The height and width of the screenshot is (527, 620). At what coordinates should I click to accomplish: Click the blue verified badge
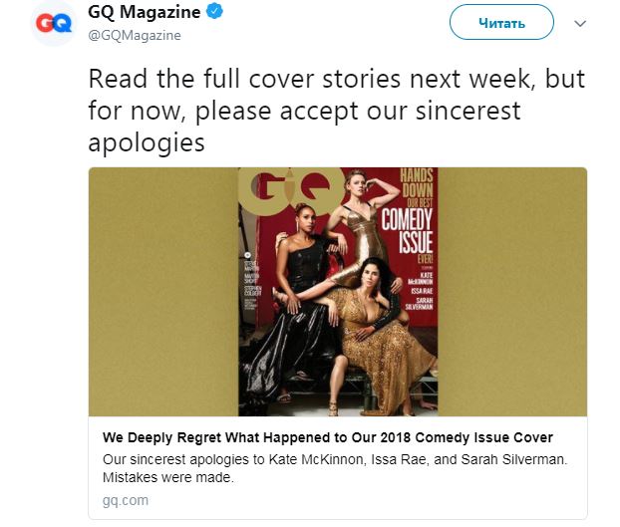click(x=213, y=12)
